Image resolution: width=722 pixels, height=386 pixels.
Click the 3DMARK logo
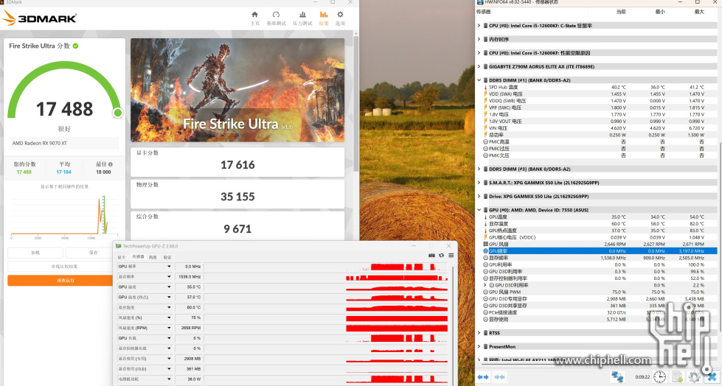[x=40, y=18]
